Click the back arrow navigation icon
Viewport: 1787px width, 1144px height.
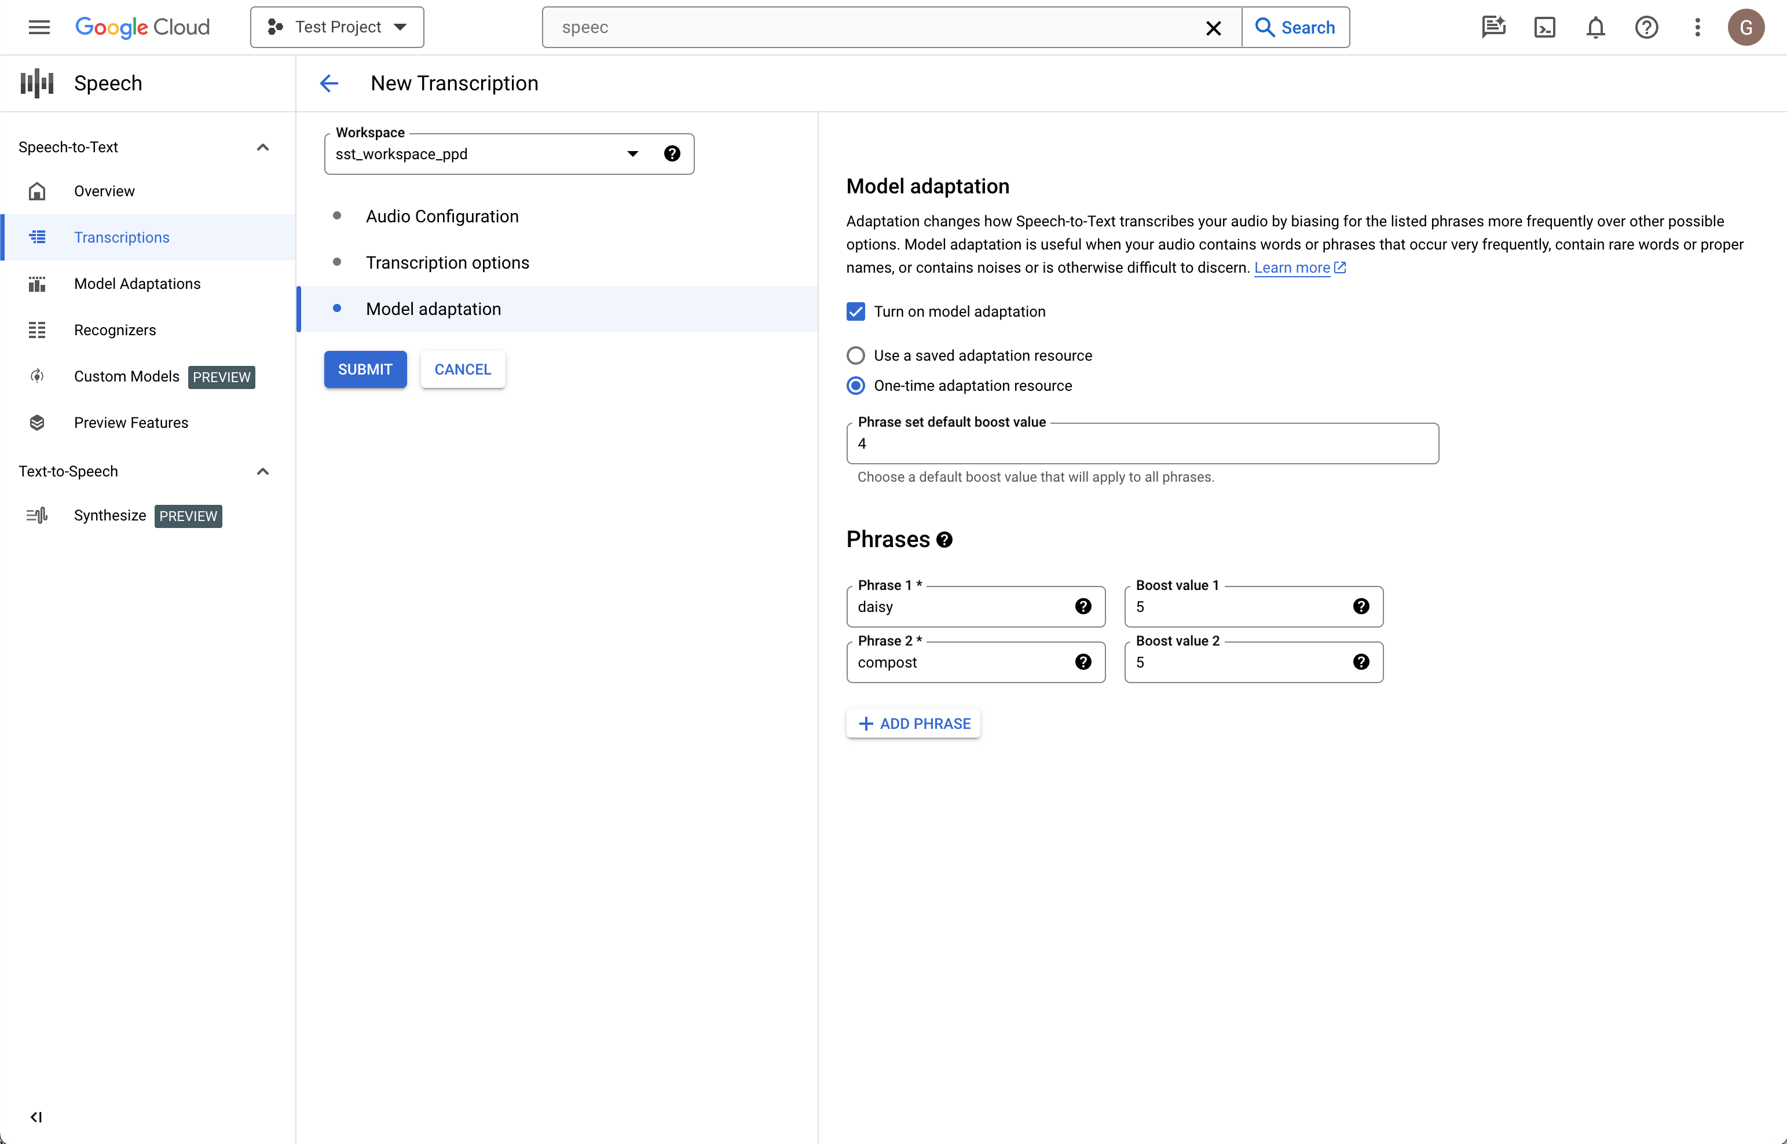329,83
